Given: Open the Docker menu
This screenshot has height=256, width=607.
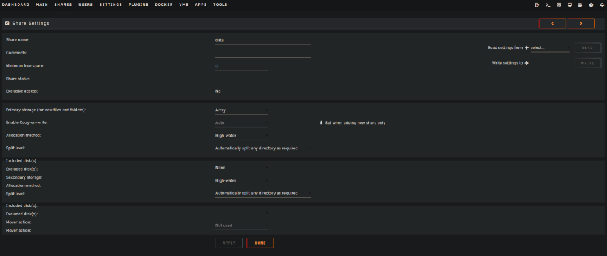Looking at the screenshot, I should [x=164, y=5].
